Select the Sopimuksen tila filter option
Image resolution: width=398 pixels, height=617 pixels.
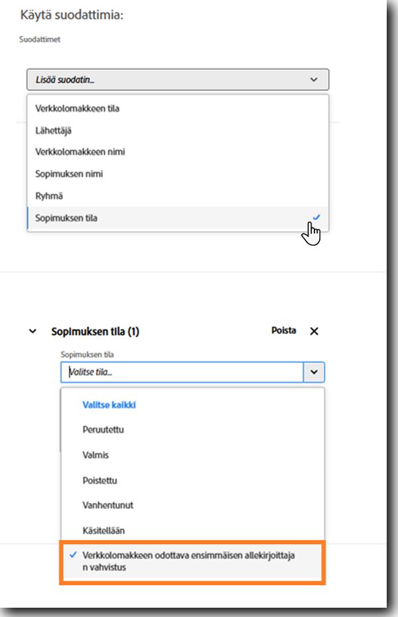pyautogui.click(x=178, y=218)
